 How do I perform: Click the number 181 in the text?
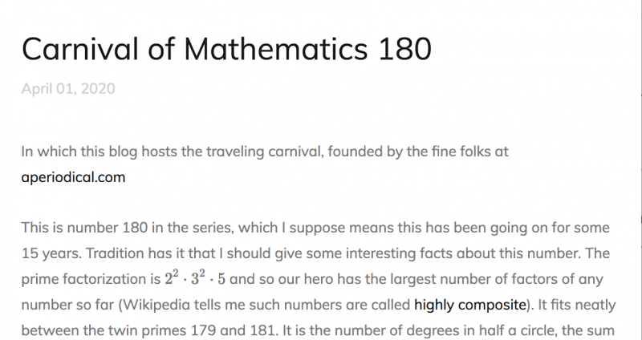[311, 330]
